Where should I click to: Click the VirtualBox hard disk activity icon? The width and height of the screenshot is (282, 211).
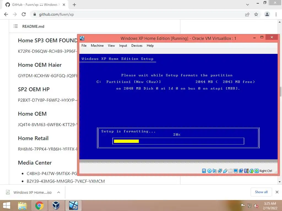(204, 171)
